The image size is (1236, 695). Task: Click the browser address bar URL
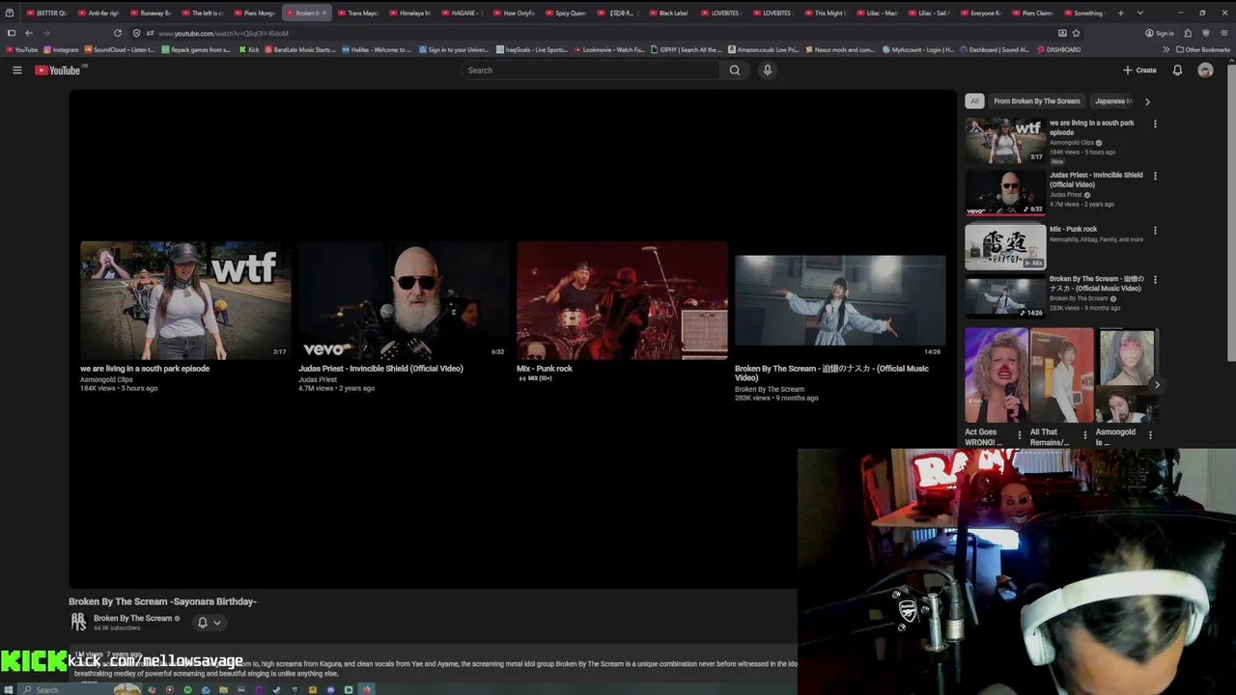click(224, 33)
